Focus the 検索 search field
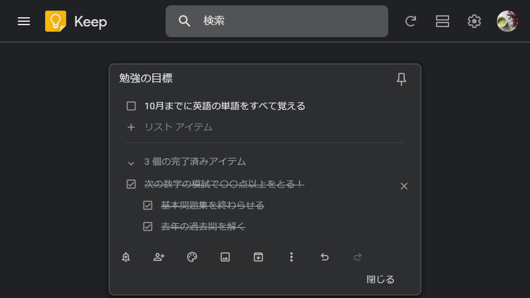This screenshot has width=530, height=298. [277, 21]
